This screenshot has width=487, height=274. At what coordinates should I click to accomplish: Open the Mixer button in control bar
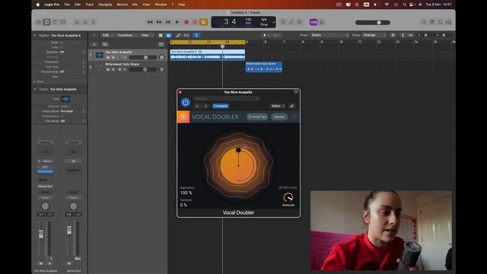click(x=84, y=22)
